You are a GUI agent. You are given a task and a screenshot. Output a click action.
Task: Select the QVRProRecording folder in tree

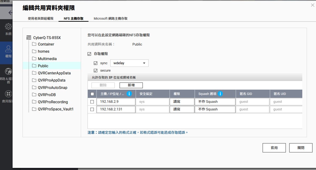point(53,102)
